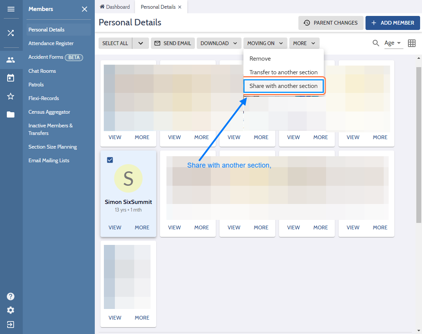Click the scrollbar down arrow
Screen dimensions: 422x334
point(419,331)
